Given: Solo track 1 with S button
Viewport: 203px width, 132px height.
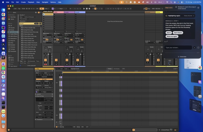Looking at the screenshot, I should click(45, 63).
